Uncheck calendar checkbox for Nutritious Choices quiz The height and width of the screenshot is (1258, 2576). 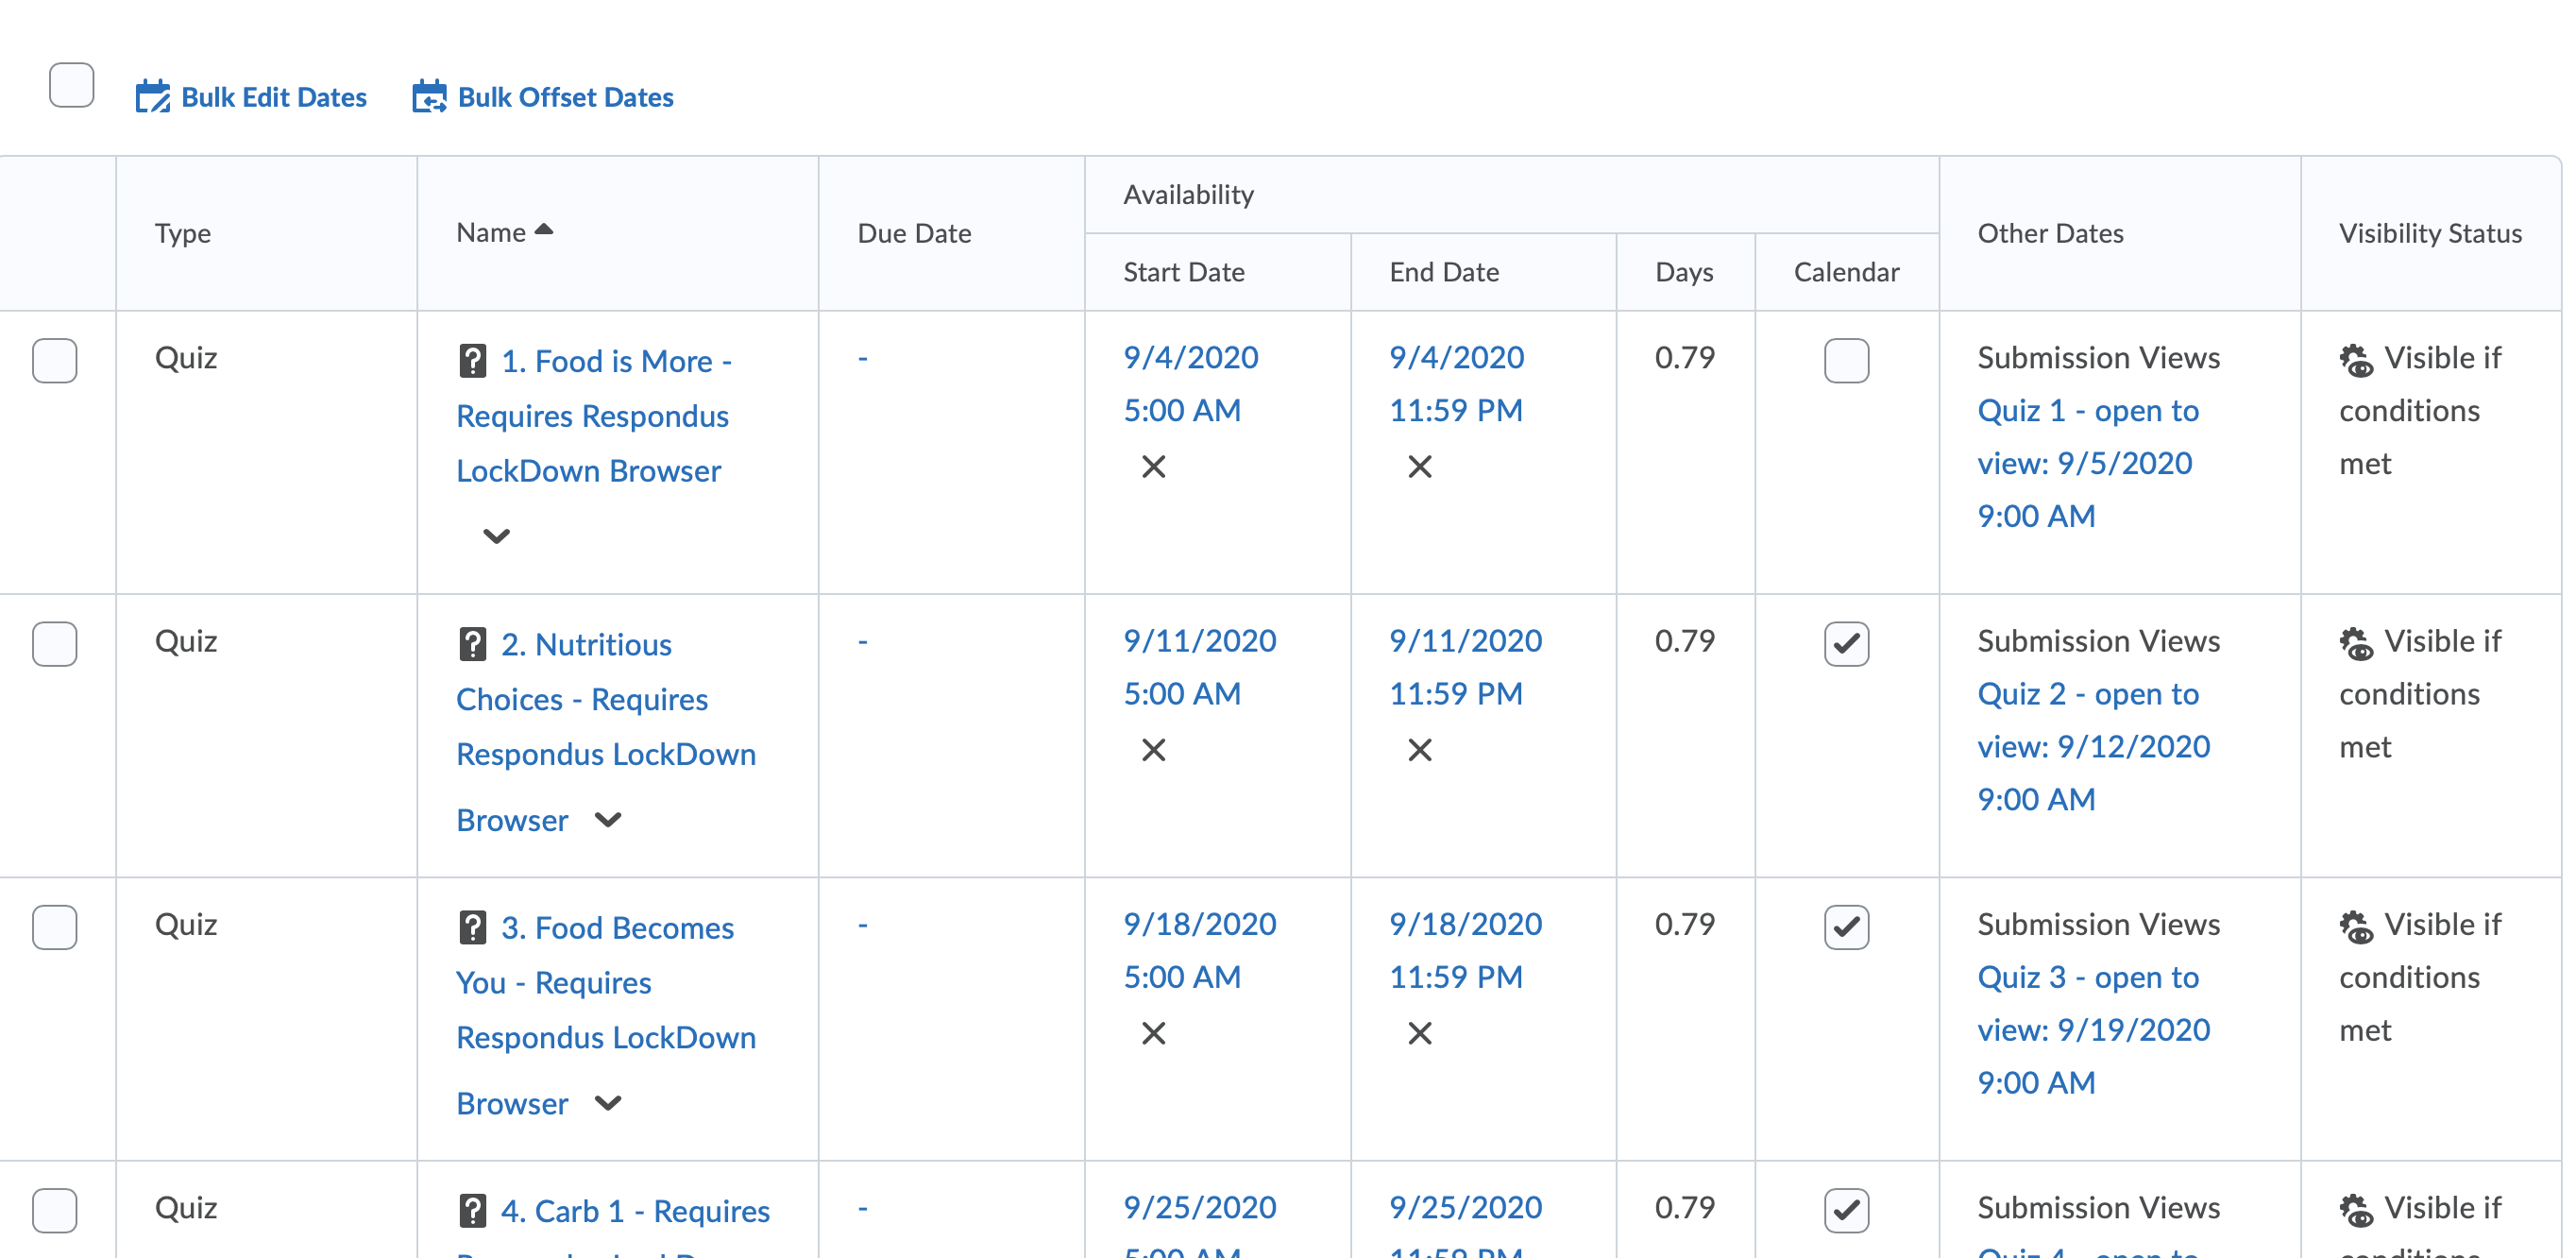click(1845, 643)
